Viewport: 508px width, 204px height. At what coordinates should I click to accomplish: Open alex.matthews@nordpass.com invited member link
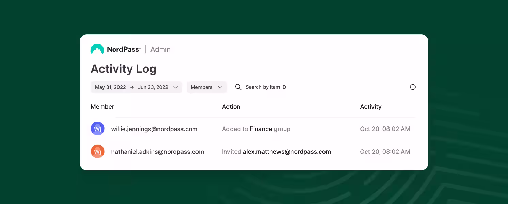click(287, 152)
